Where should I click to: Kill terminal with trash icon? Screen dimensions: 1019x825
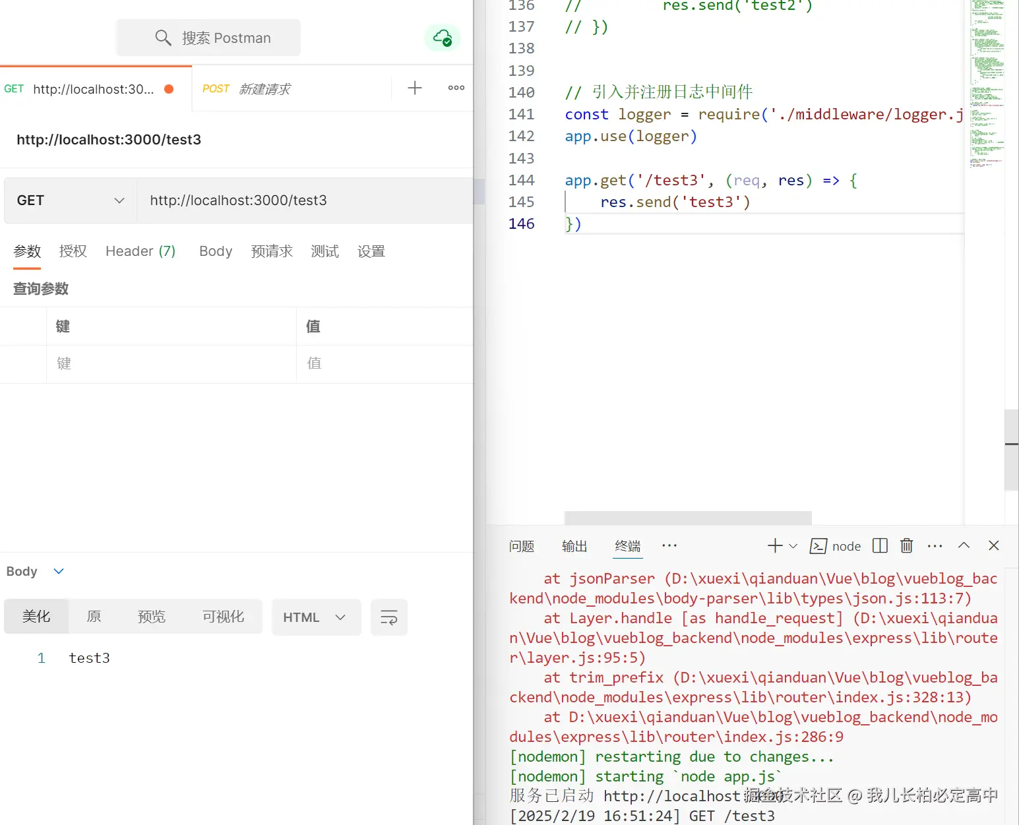[907, 545]
